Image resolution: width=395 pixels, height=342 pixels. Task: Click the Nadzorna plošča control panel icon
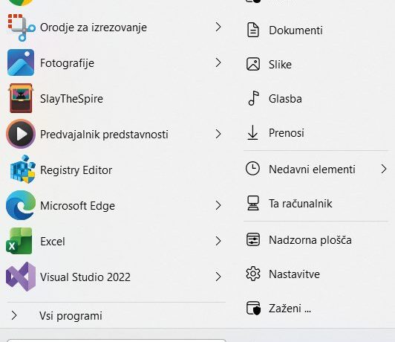point(253,239)
